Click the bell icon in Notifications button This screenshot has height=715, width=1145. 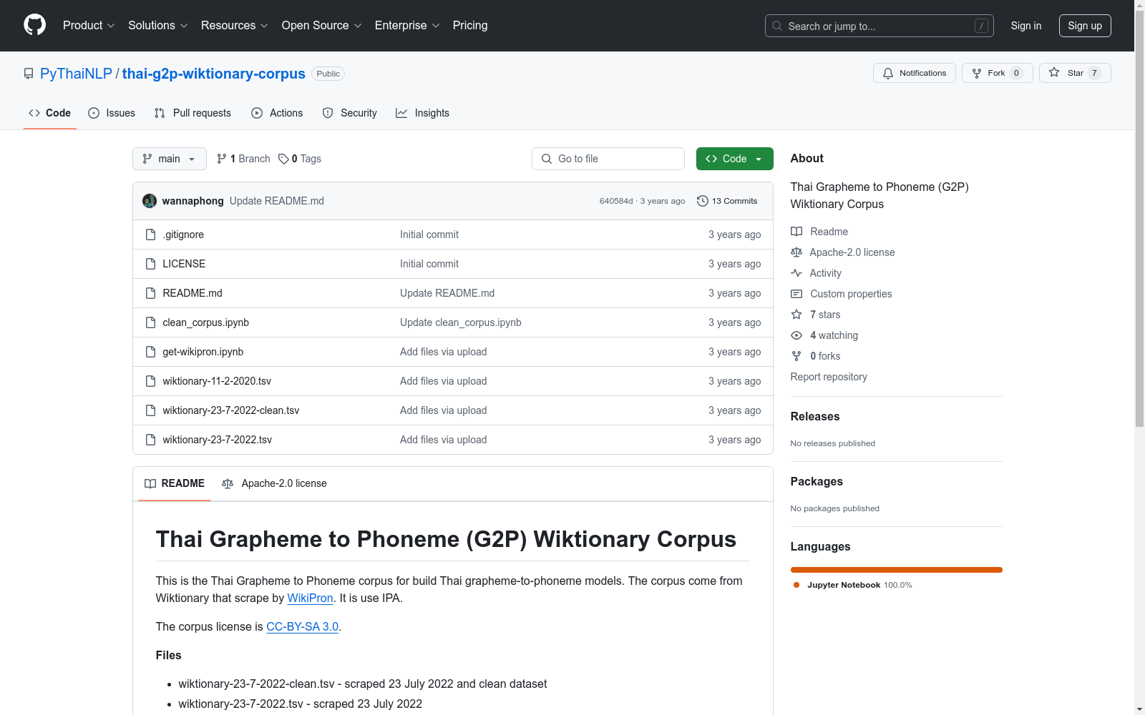click(888, 73)
